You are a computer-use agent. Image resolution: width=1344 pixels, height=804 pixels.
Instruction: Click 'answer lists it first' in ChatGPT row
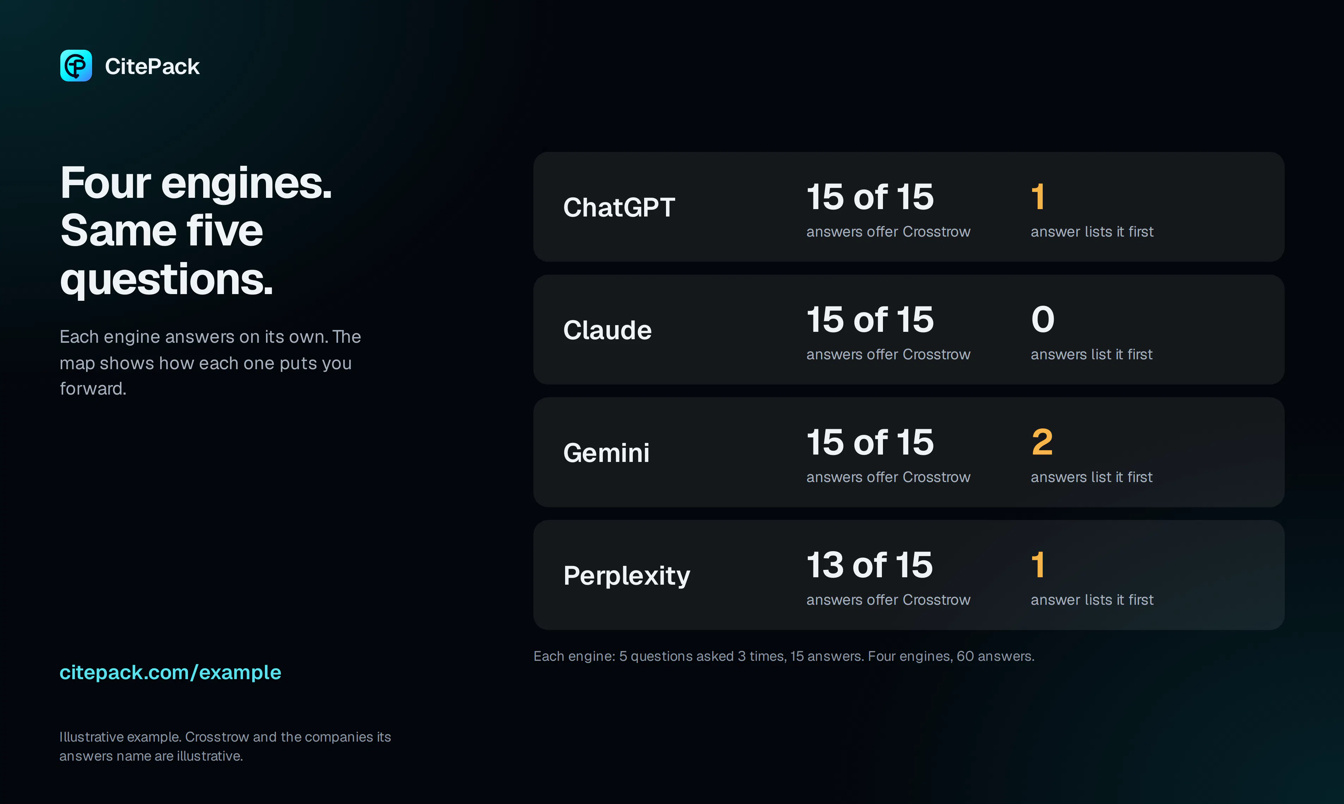[x=1092, y=232]
